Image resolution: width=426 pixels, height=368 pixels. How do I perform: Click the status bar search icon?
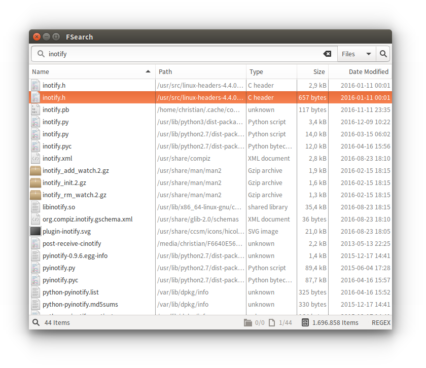tap(36, 322)
